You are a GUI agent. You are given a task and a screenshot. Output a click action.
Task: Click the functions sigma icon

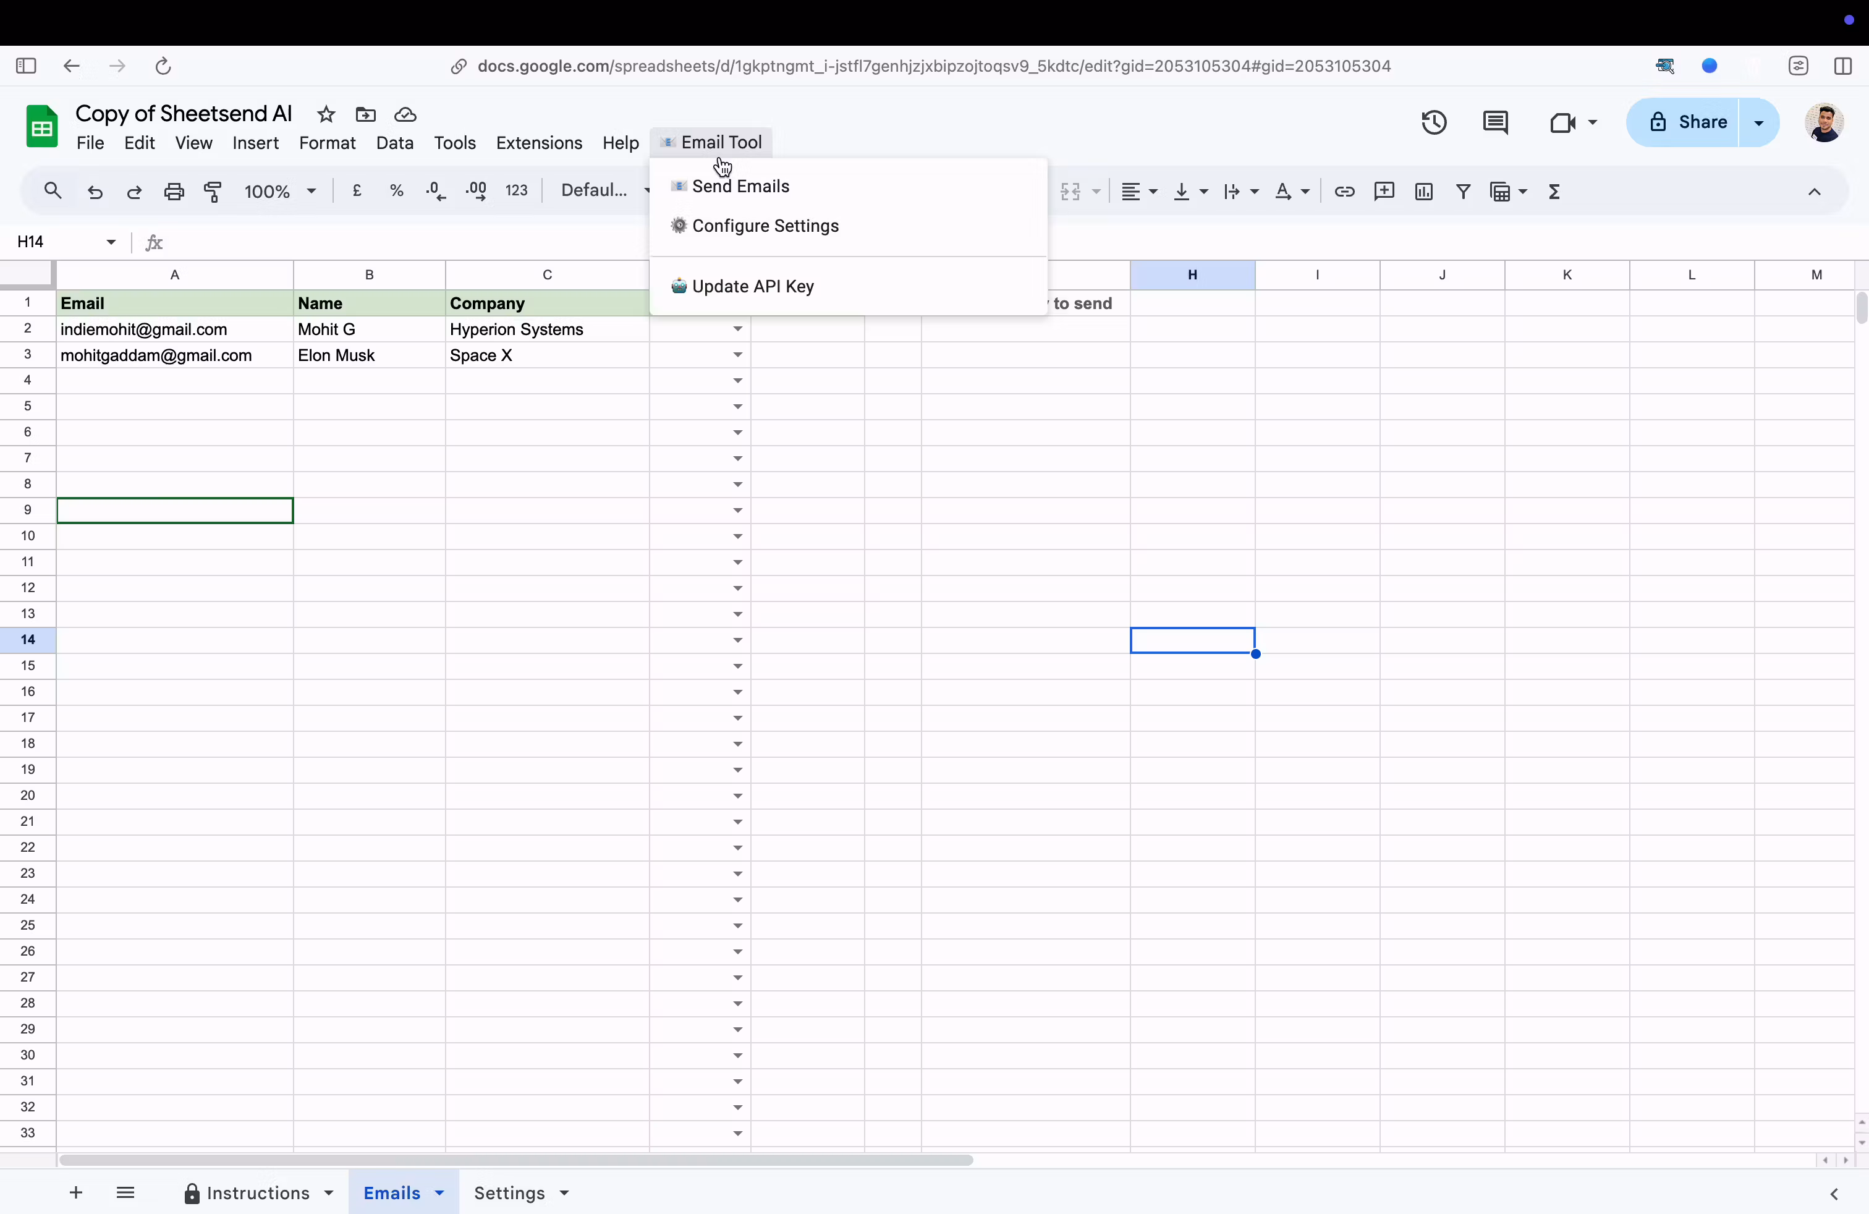point(1555,192)
